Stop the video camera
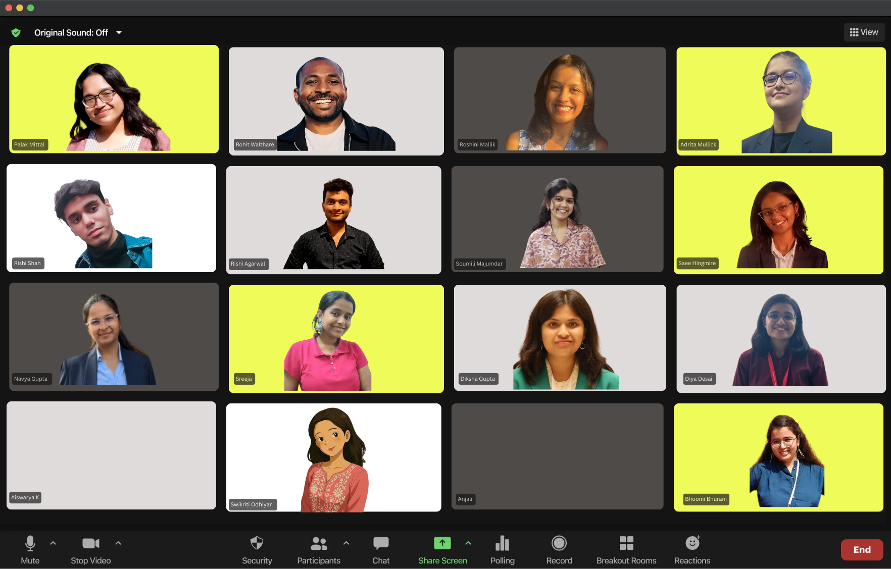891x569 pixels. pos(91,550)
